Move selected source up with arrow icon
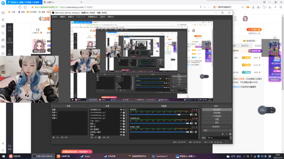284x159 pixels. [x=104, y=137]
